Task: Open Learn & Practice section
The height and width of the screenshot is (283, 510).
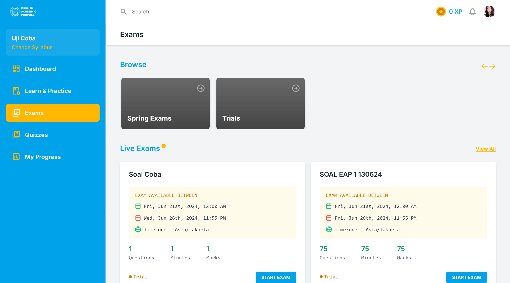Action: [48, 91]
